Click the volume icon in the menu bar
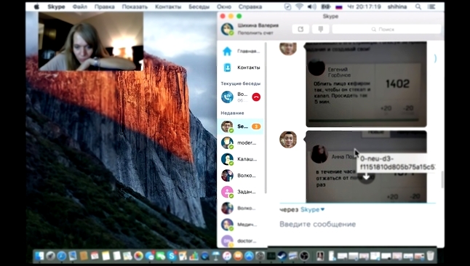This screenshot has height=266, width=470. [311, 7]
